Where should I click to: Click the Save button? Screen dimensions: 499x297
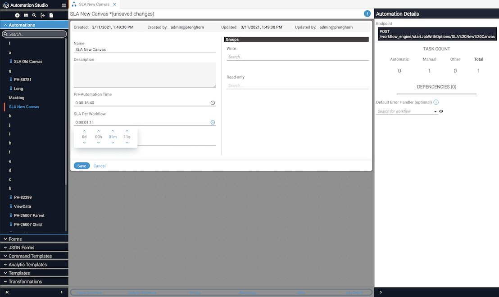click(82, 166)
